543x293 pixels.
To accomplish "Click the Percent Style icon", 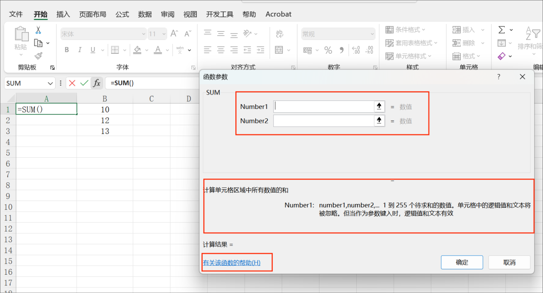I will tap(328, 50).
